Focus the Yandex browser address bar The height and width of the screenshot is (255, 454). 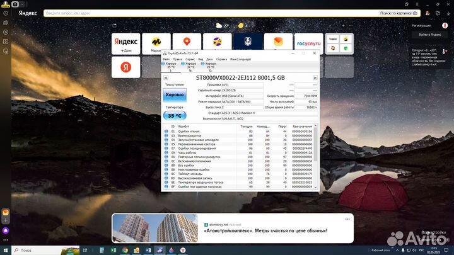point(211,13)
